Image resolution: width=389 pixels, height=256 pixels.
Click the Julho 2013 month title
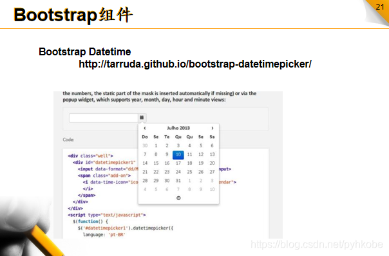(x=178, y=128)
